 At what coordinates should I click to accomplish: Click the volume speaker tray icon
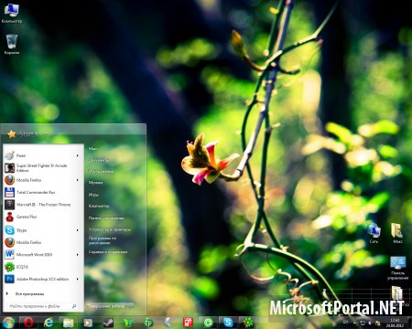[370, 323]
